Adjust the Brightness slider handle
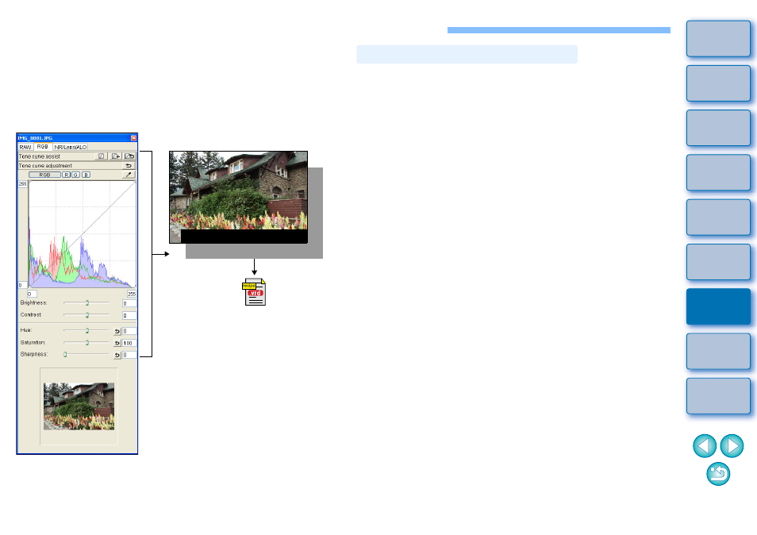 (x=87, y=302)
